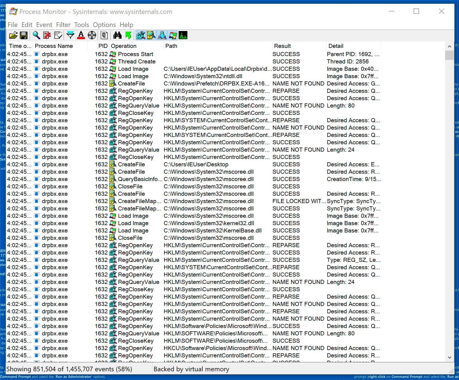The width and height of the screenshot is (459, 380).
Task: Click the KernelBase.dll Load Image row icon
Action: (x=113, y=231)
